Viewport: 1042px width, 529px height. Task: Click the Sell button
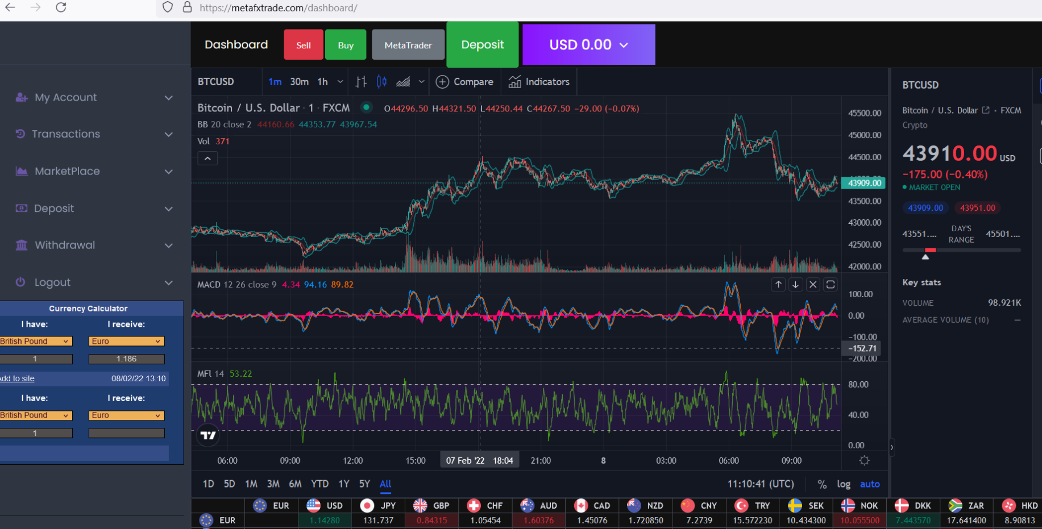pyautogui.click(x=303, y=44)
